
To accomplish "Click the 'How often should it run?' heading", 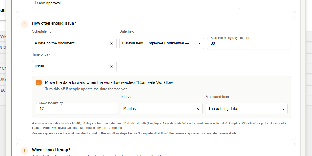I will click(x=54, y=23).
